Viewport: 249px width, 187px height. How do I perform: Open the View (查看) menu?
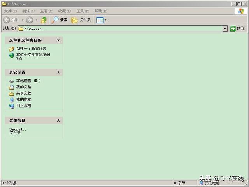(47, 11)
